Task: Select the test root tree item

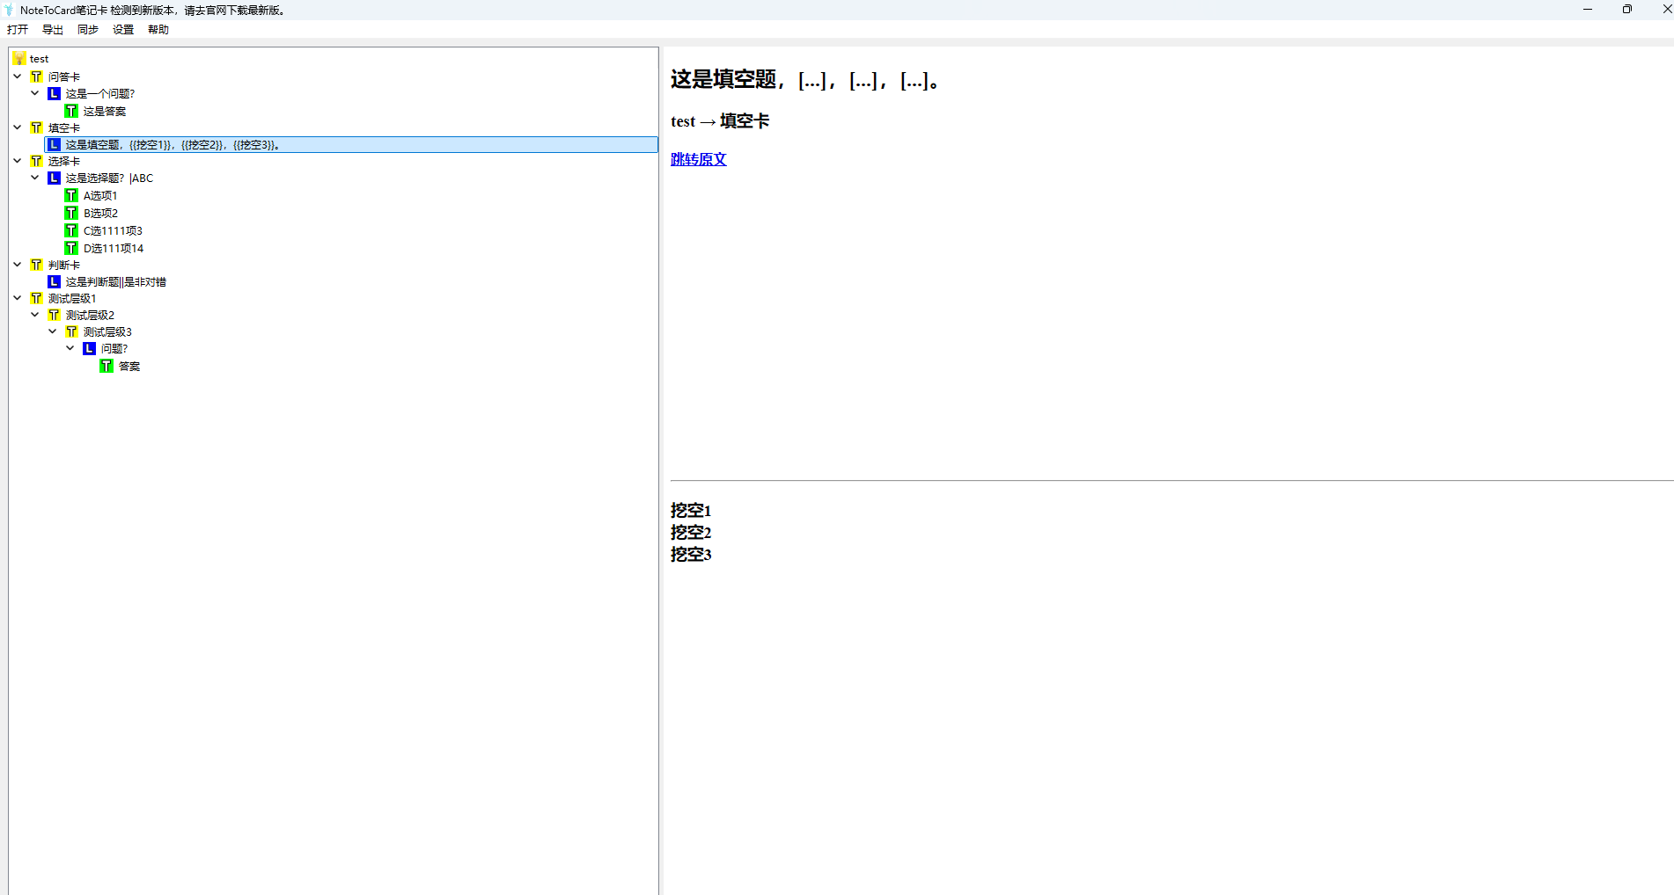Action: 40,59
